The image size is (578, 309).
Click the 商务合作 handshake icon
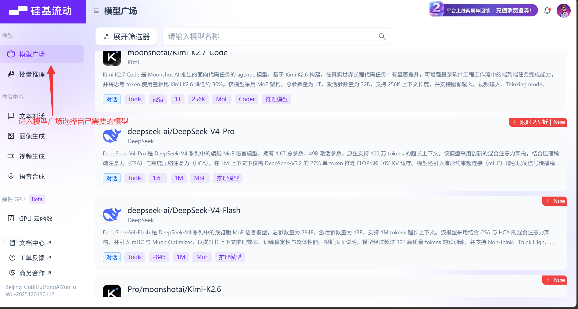click(x=13, y=273)
